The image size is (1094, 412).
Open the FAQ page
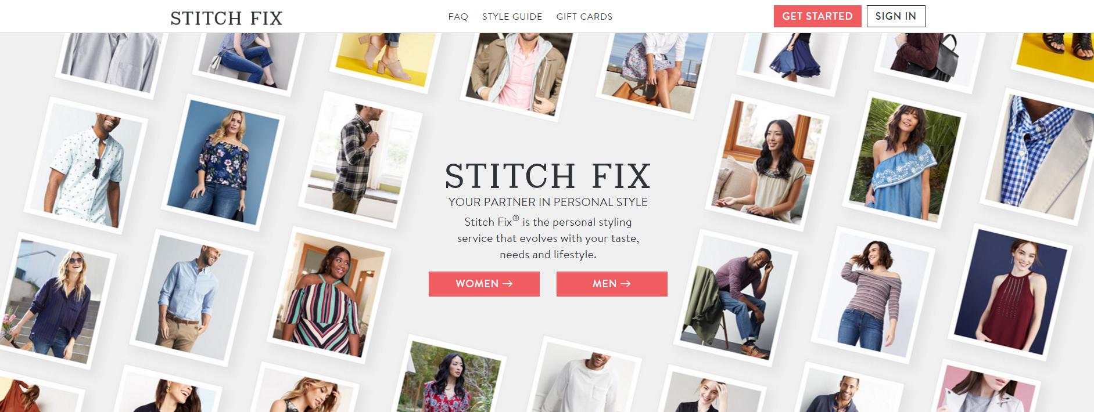tap(458, 17)
